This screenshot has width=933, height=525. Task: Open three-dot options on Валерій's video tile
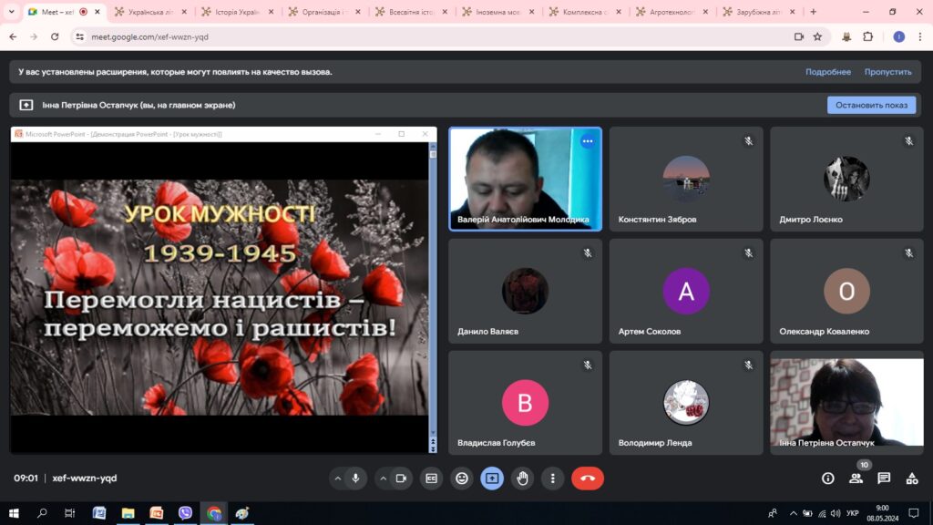(588, 141)
